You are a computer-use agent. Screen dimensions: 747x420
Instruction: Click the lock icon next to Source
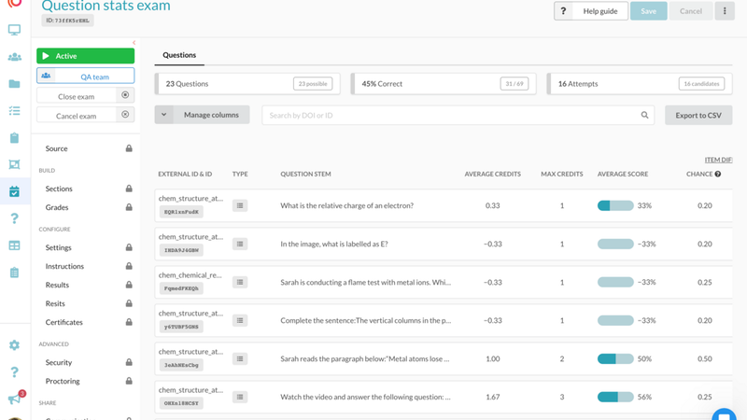129,148
